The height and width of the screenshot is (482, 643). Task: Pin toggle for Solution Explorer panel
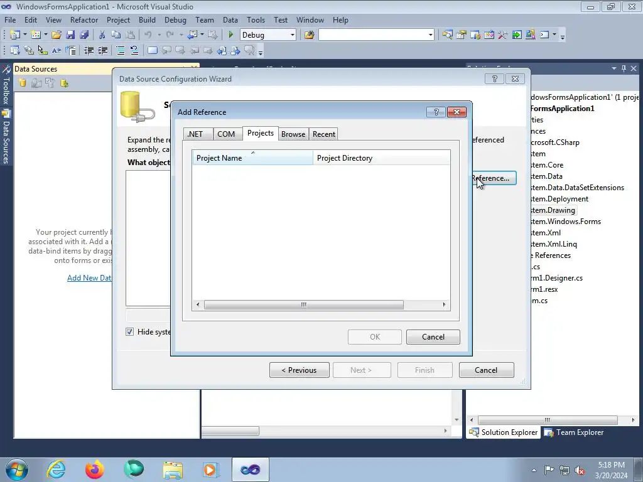tap(624, 68)
